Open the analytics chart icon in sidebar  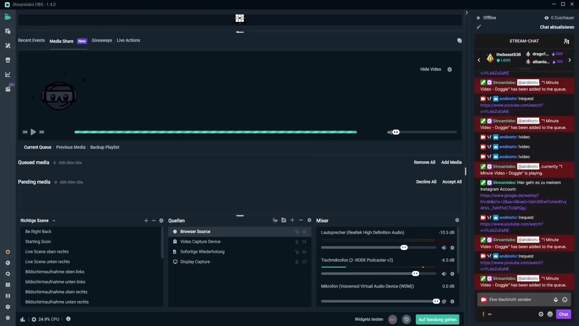8,74
